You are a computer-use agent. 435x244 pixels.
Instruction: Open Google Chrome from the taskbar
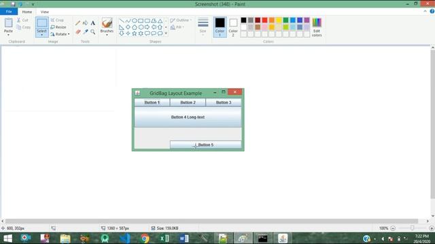pyautogui.click(x=145, y=238)
